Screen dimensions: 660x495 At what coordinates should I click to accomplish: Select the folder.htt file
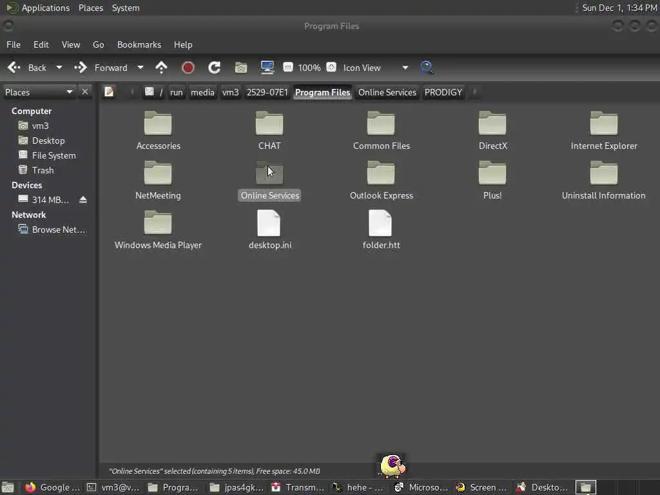pyautogui.click(x=381, y=230)
